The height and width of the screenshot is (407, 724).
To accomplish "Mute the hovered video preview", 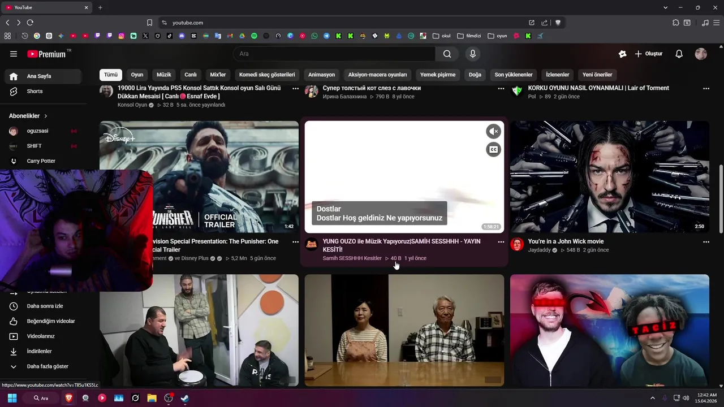I will (493, 131).
